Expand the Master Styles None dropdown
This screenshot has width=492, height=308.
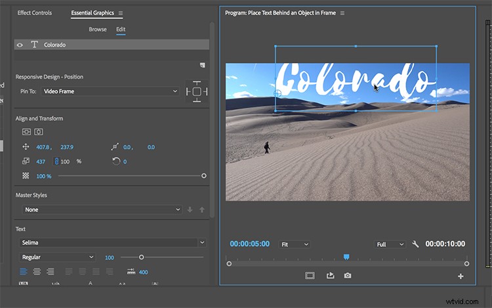tap(102, 209)
